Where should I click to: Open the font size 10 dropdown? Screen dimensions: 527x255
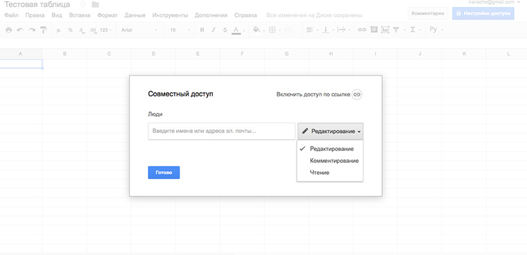tap(180, 30)
